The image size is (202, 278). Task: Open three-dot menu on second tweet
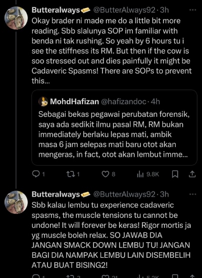click(x=193, y=194)
